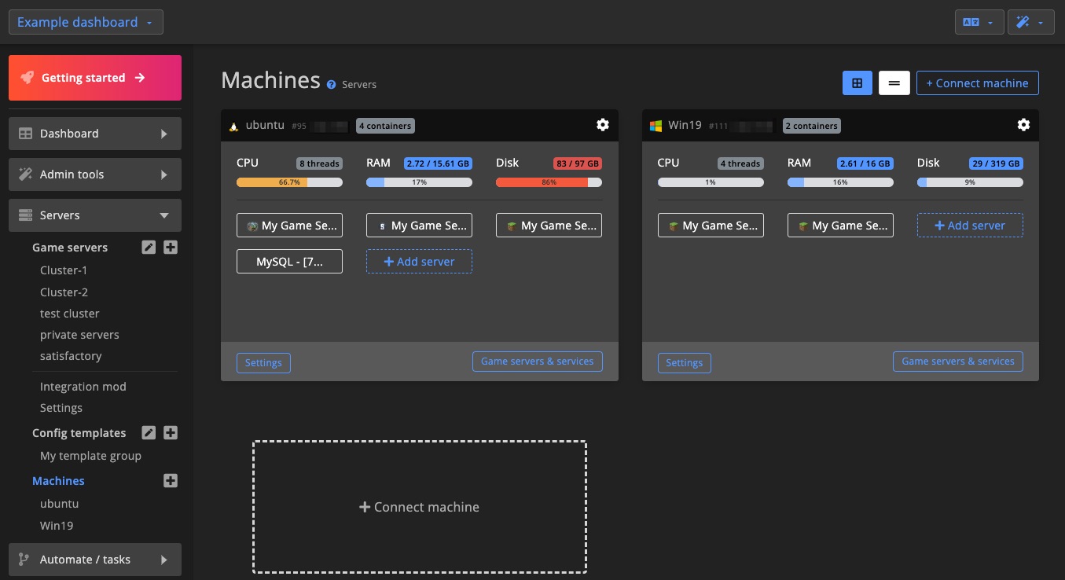Screen dimensions: 1065x580
Task: Click the Machines help question icon
Action: [x=332, y=84]
